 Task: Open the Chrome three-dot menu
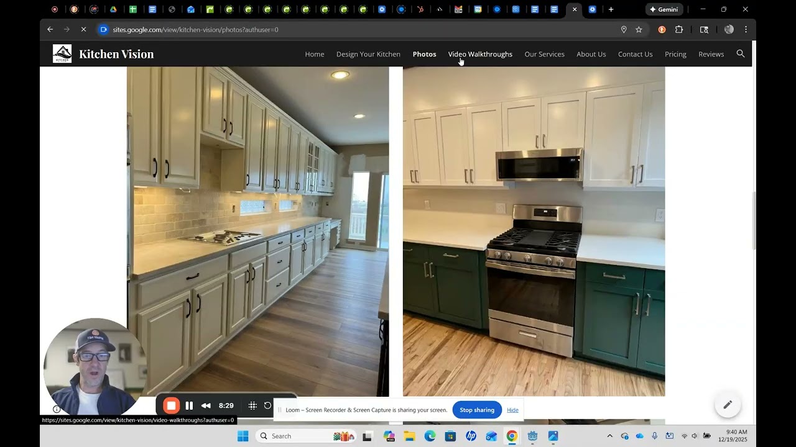point(746,29)
